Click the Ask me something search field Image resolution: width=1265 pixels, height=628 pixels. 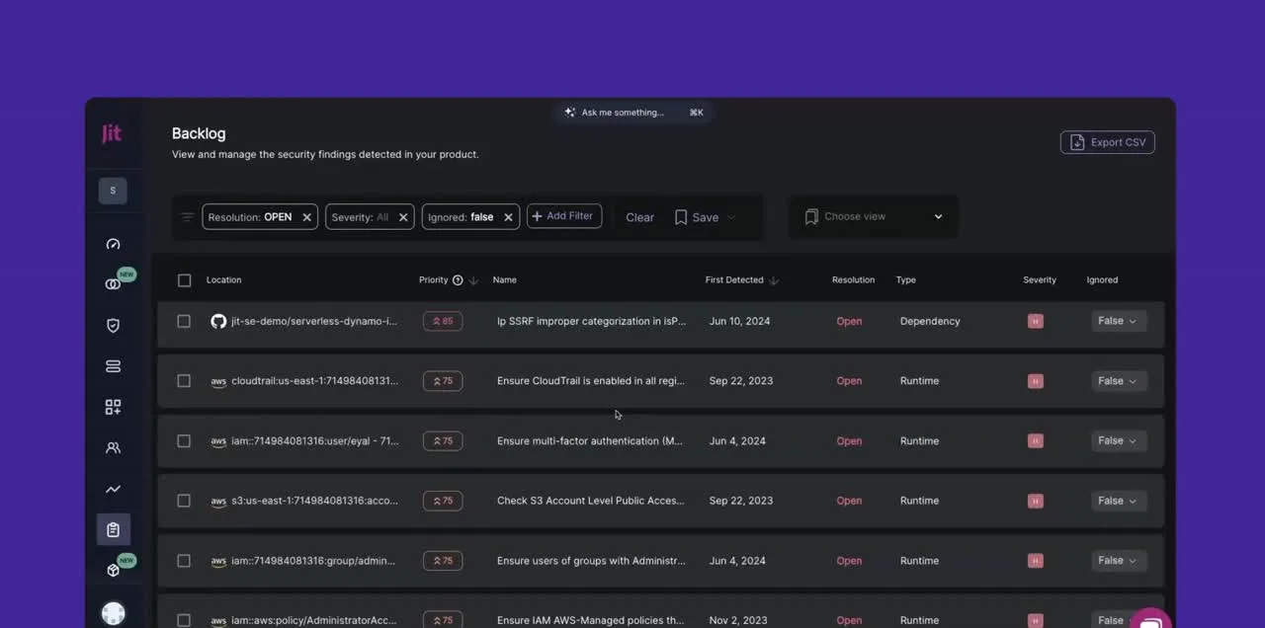(633, 113)
